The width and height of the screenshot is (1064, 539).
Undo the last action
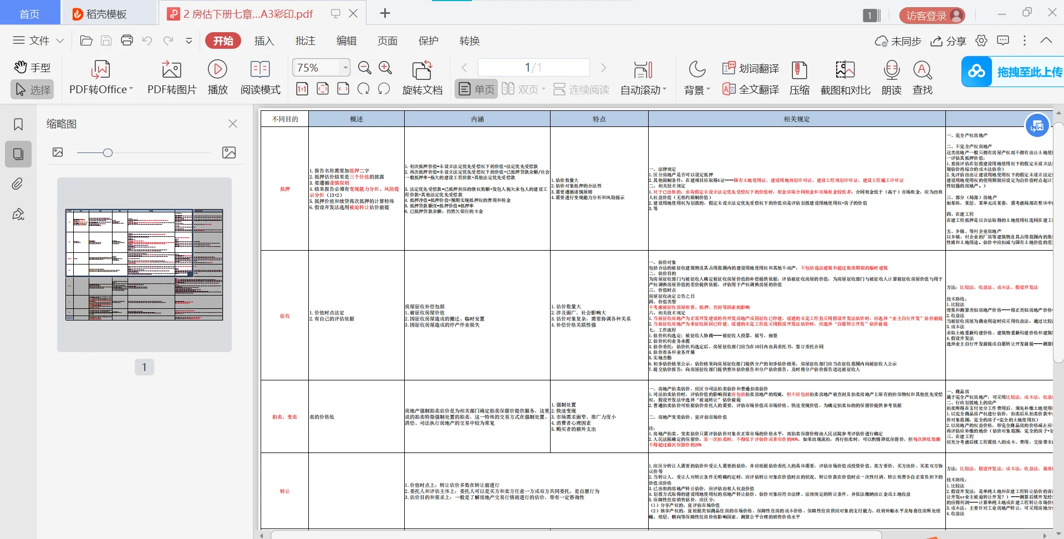click(147, 40)
